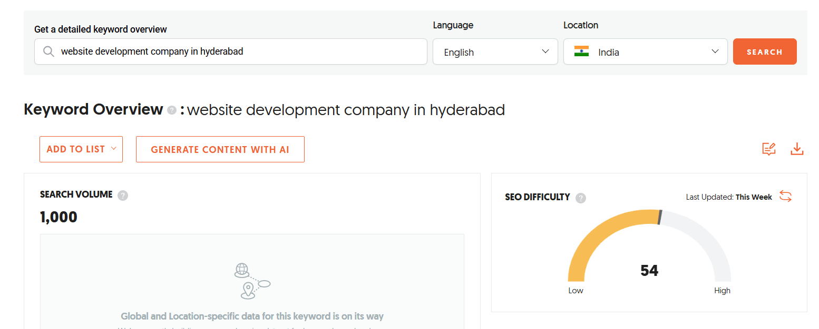Image resolution: width=819 pixels, height=329 pixels.
Task: Click the search volume value 1,000
Action: pos(58,217)
